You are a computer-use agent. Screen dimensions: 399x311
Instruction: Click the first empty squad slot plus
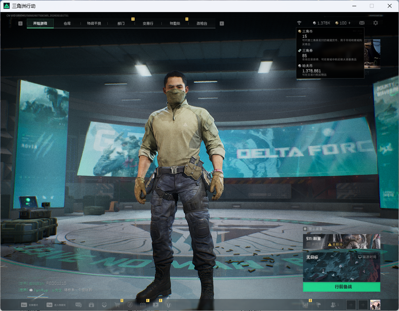coord(351,305)
